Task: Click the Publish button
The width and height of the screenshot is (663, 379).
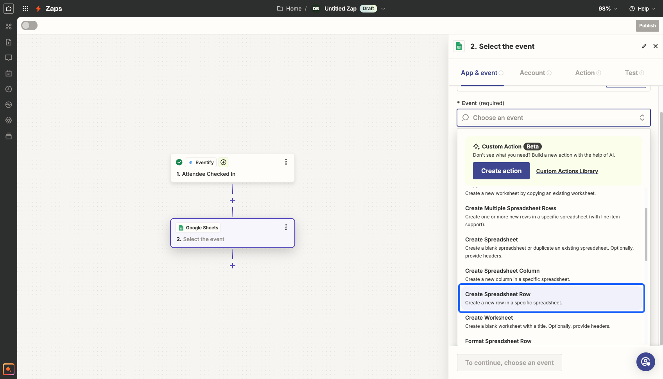Action: pyautogui.click(x=647, y=26)
